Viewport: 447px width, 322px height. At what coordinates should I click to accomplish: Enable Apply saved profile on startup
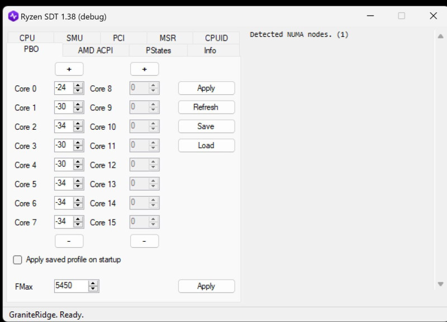pos(17,260)
